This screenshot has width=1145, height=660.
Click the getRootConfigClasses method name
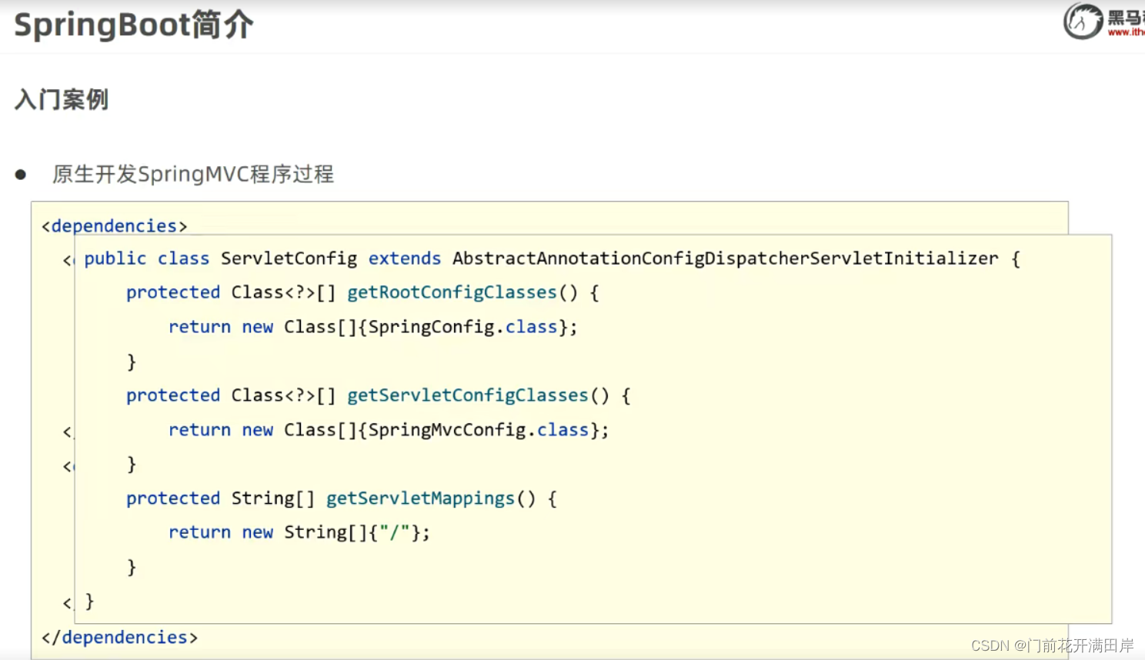(x=452, y=292)
